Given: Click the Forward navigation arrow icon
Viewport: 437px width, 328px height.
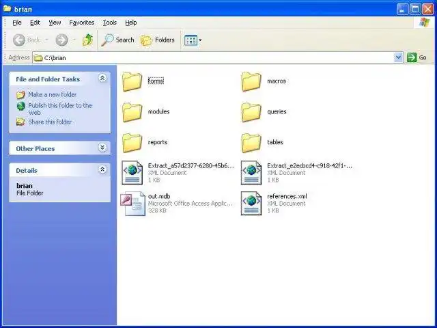Looking at the screenshot, I should click(x=61, y=40).
